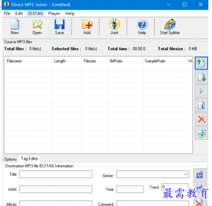Viewport: 212px width, 206px height.
Task: Clear all files with recycle bin icon
Action: [201, 133]
